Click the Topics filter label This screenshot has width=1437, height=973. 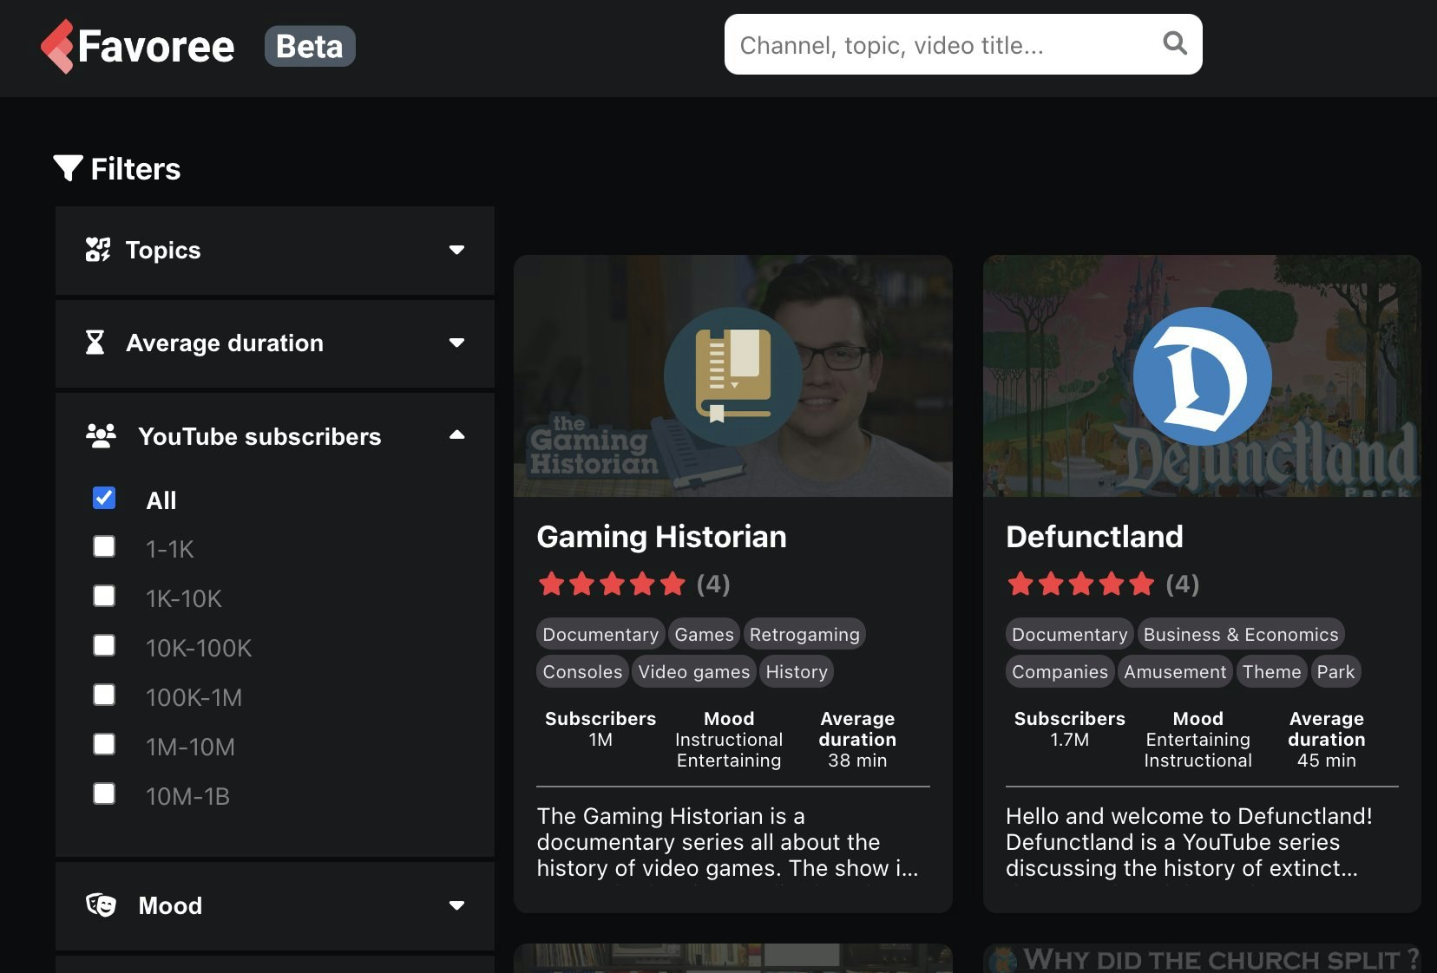(x=163, y=250)
